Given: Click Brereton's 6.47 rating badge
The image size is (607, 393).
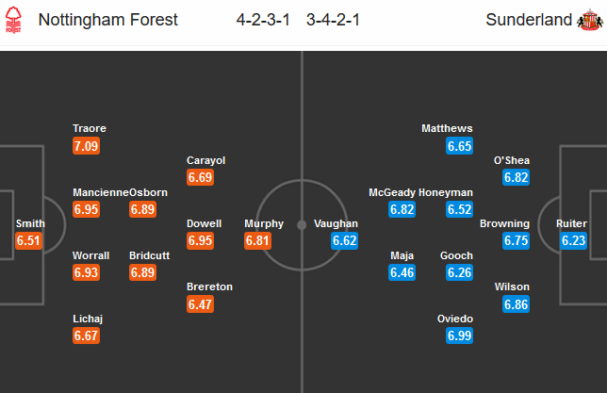Looking at the screenshot, I should point(200,304).
